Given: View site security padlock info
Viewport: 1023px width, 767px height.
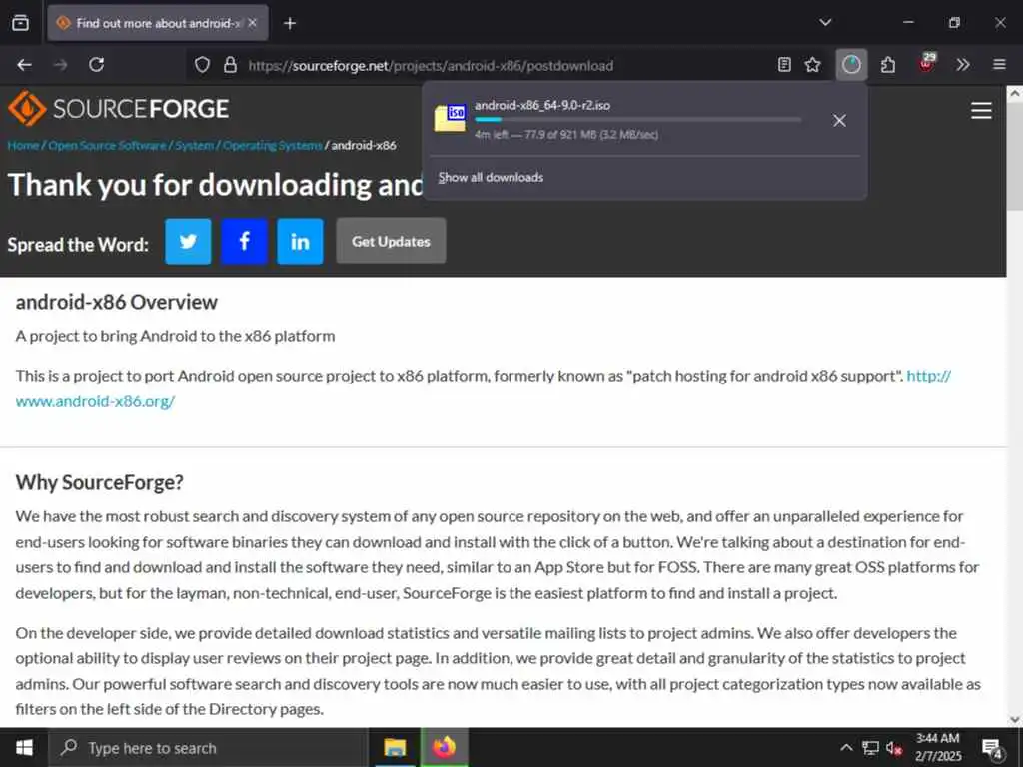Looking at the screenshot, I should 230,65.
